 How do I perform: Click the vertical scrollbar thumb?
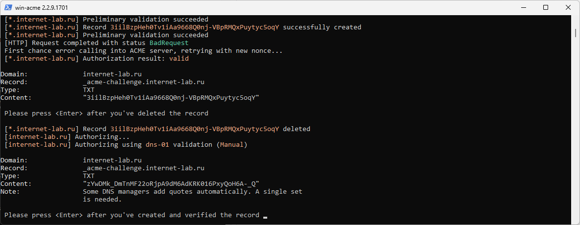576,33
